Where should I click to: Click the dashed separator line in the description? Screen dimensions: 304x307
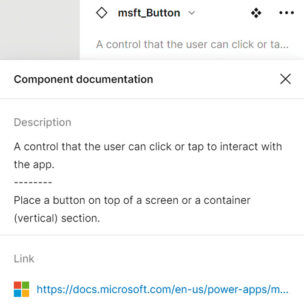click(x=33, y=183)
